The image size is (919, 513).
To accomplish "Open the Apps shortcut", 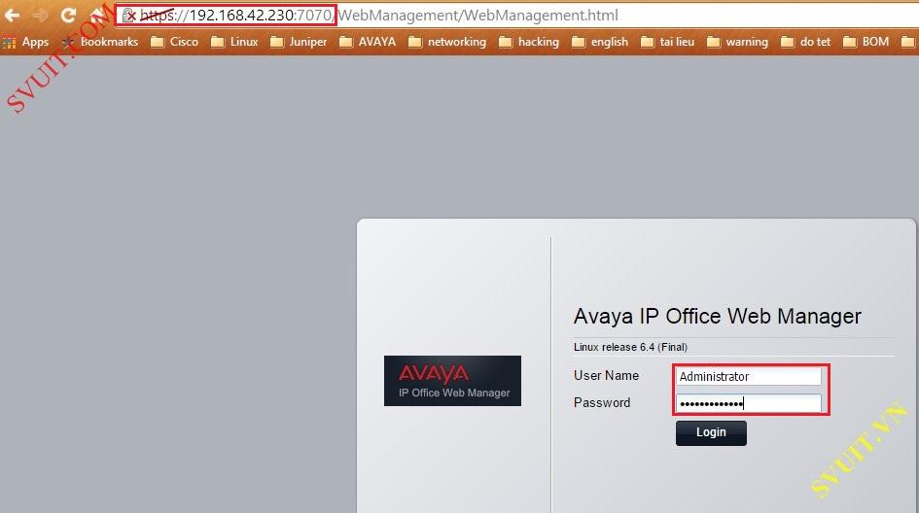I will point(26,42).
